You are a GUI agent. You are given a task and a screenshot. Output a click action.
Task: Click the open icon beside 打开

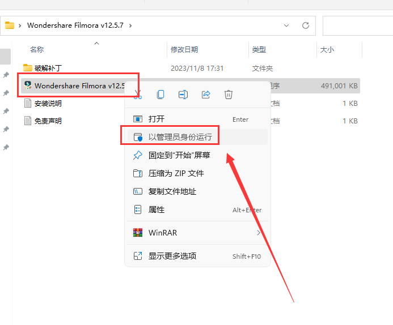[138, 119]
